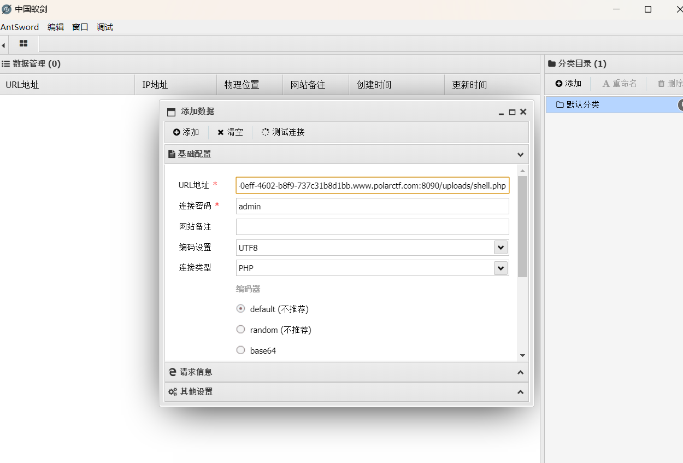
Task: Select the base64 encoder radio
Action: click(x=240, y=350)
